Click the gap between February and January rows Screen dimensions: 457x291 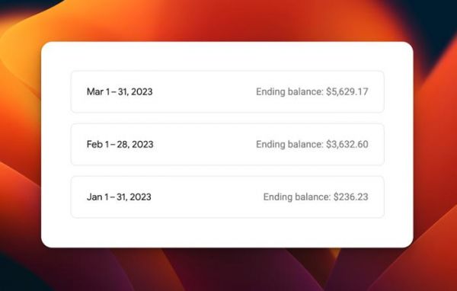[227, 171]
